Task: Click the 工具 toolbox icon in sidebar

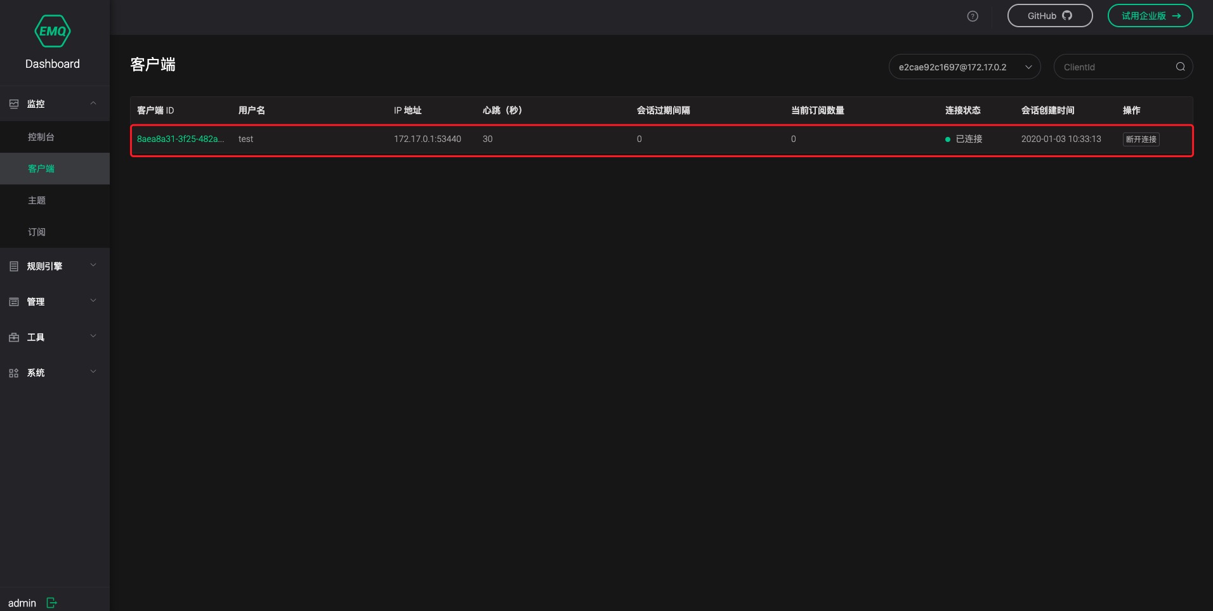Action: click(x=14, y=337)
